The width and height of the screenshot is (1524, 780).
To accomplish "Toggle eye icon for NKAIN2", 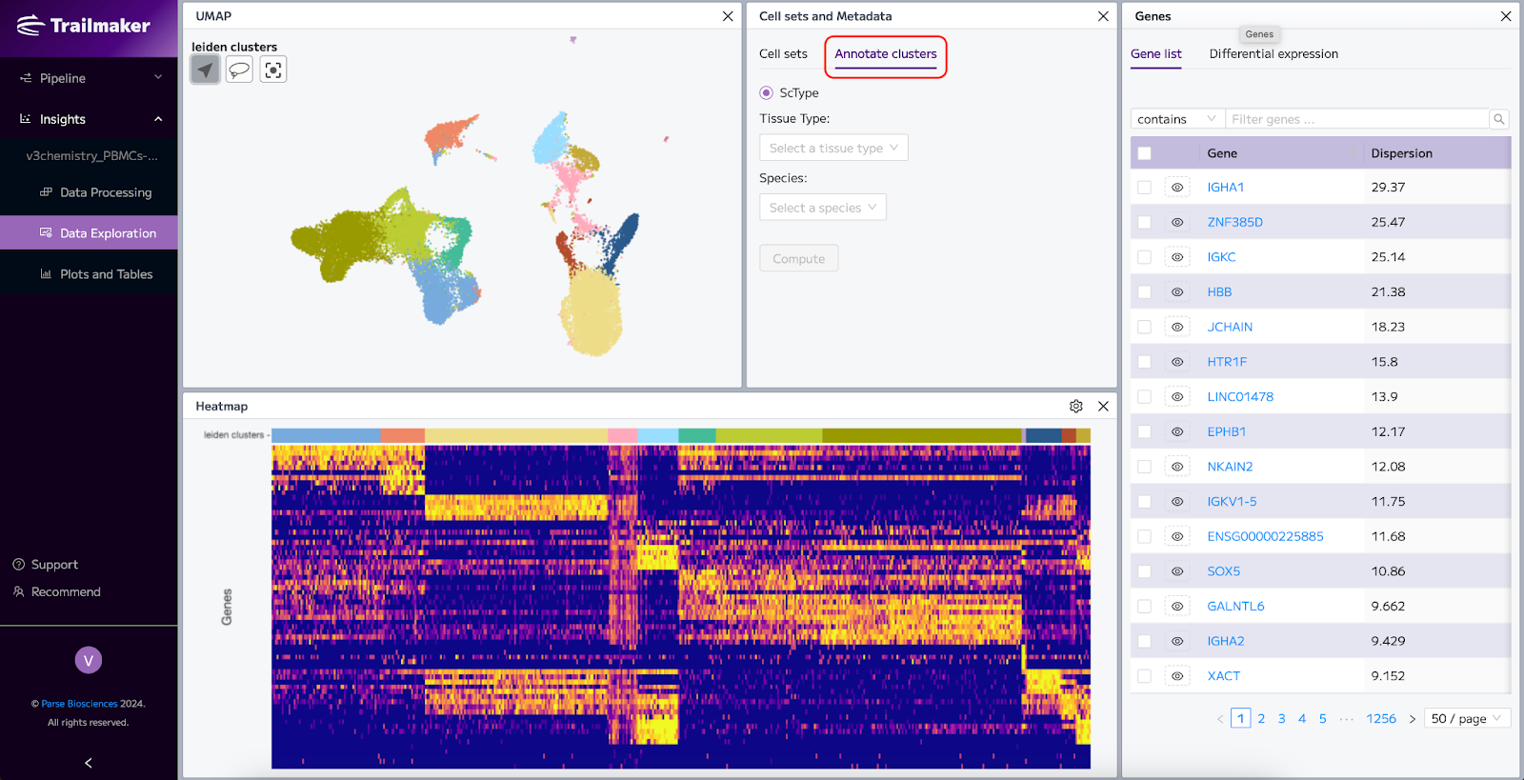I will tap(1177, 467).
